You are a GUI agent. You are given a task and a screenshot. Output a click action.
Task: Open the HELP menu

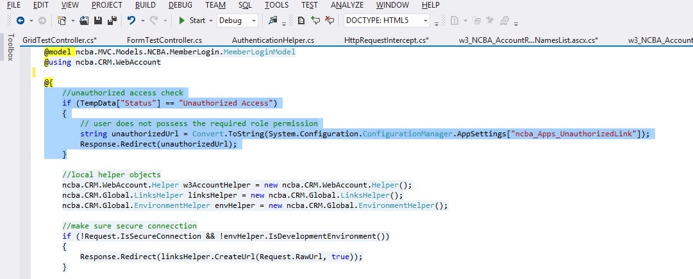point(430,5)
